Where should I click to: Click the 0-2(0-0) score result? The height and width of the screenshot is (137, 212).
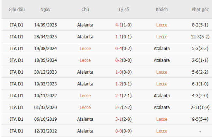(x=123, y=60)
